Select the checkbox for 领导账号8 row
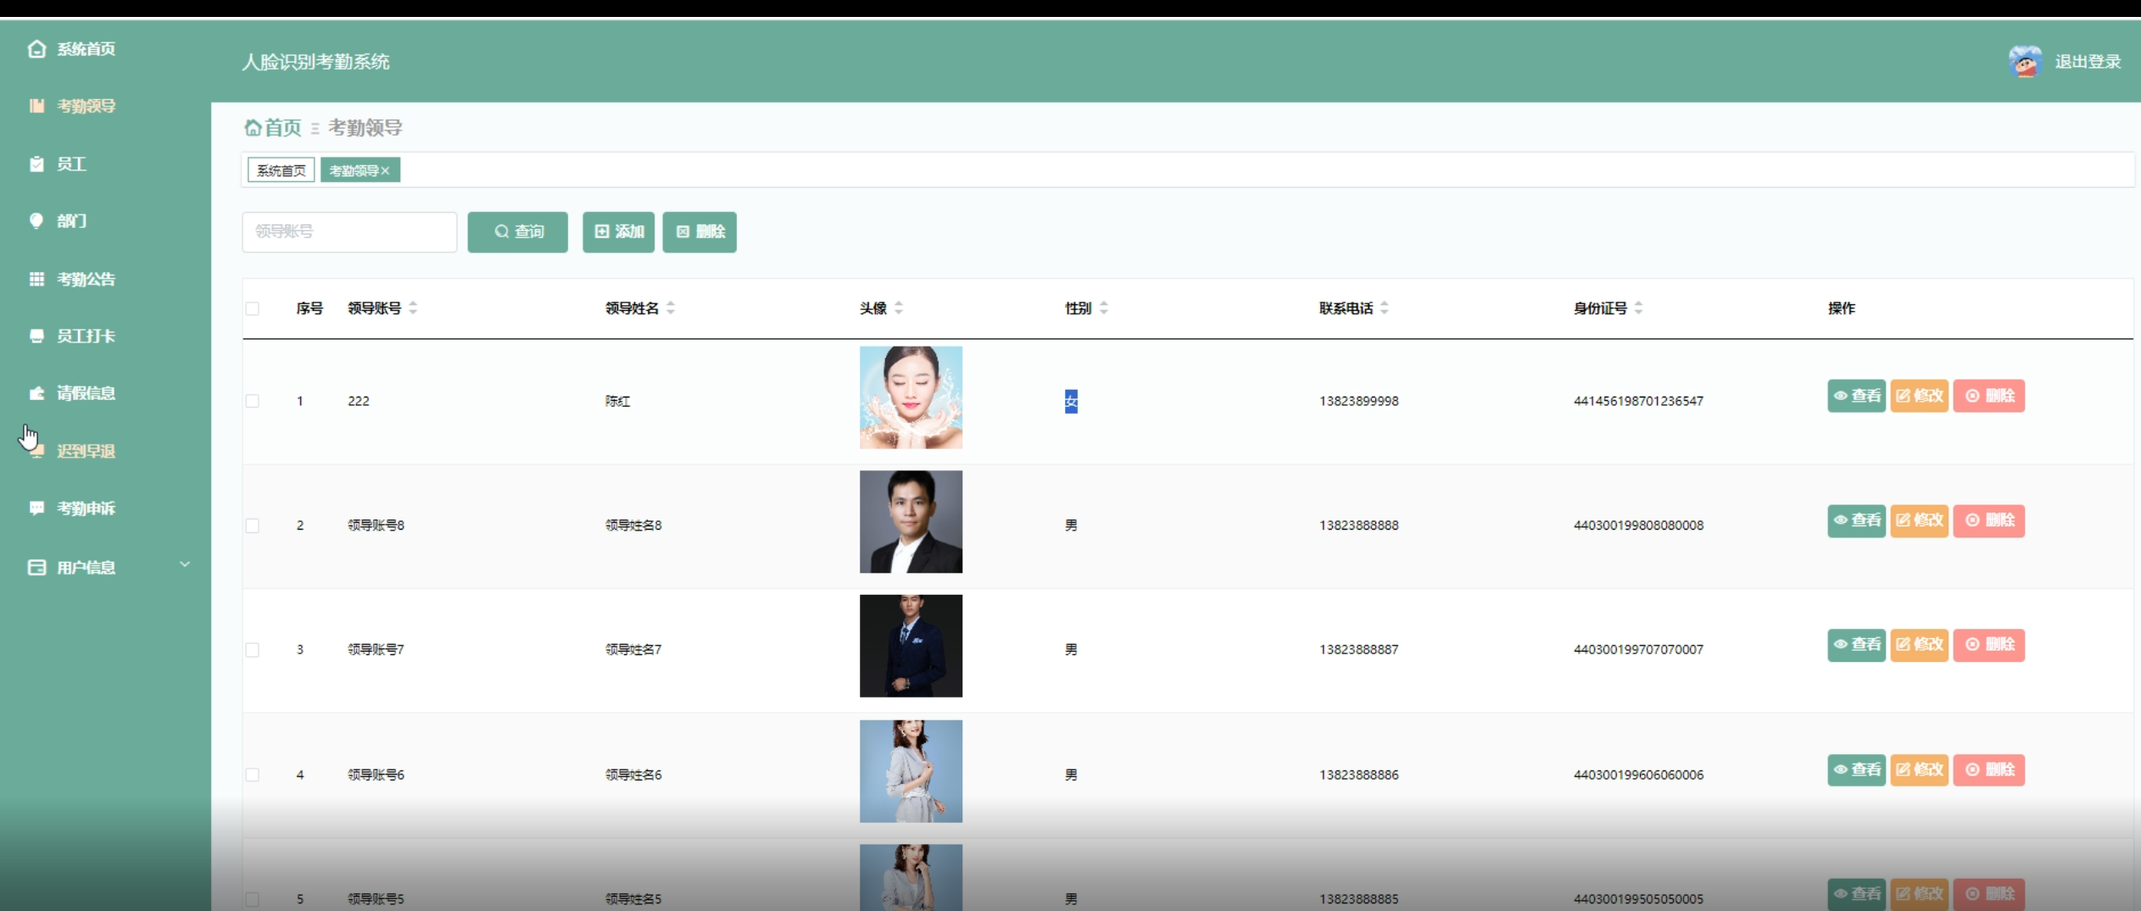 click(x=253, y=525)
